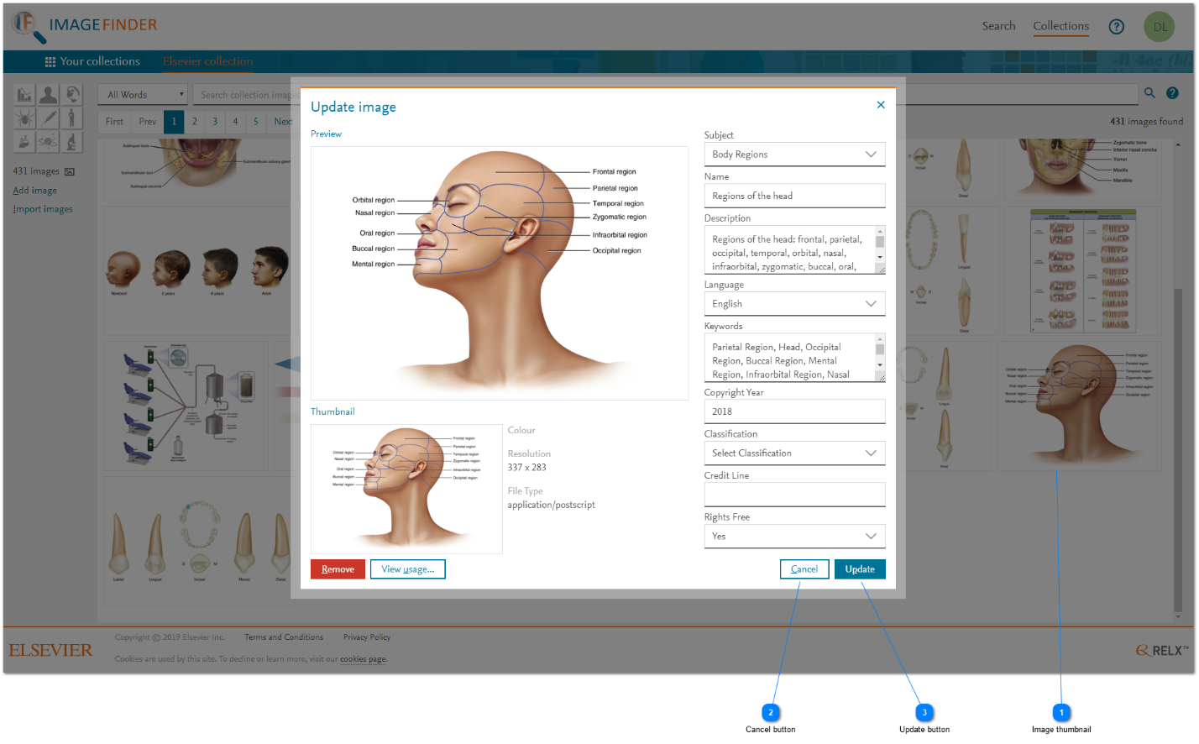1199x744 pixels.
Task: Select page 1 in pagination
Action: click(x=174, y=122)
